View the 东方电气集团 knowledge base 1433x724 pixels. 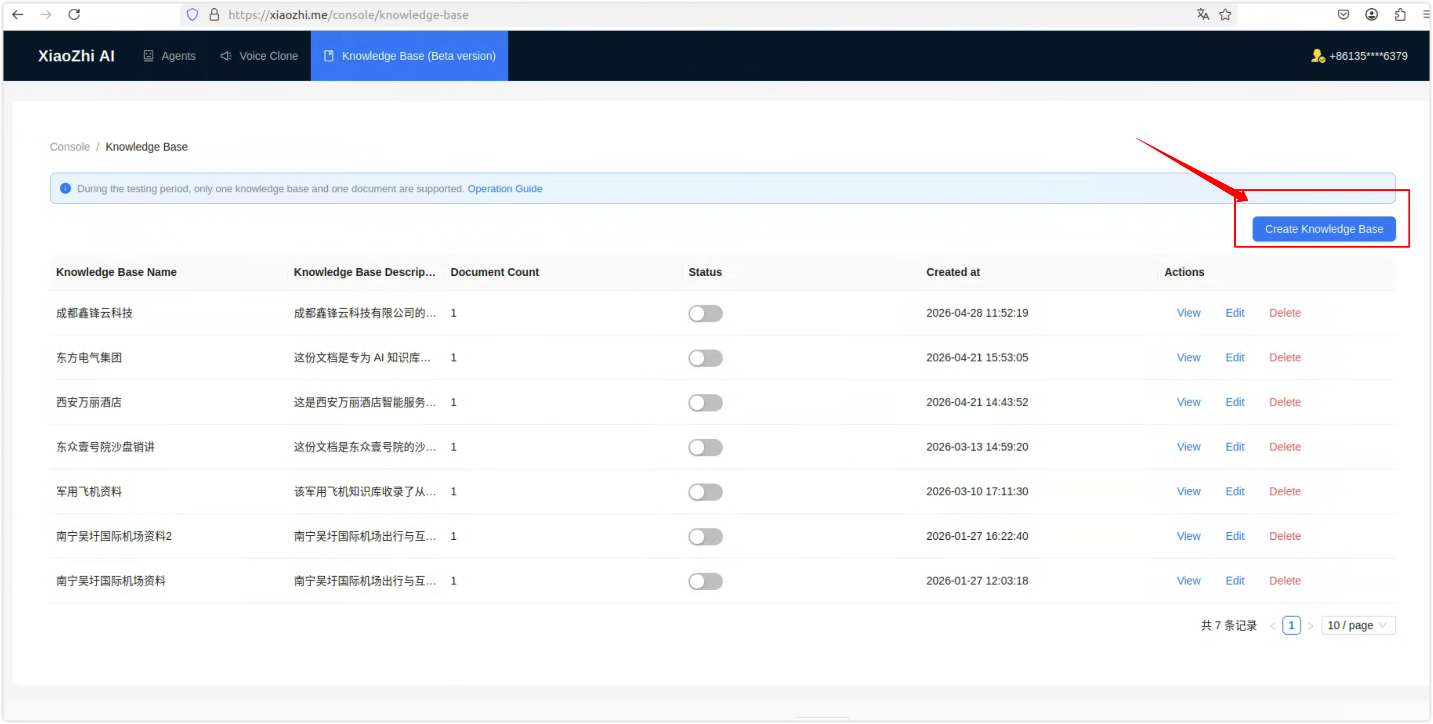(x=1188, y=358)
